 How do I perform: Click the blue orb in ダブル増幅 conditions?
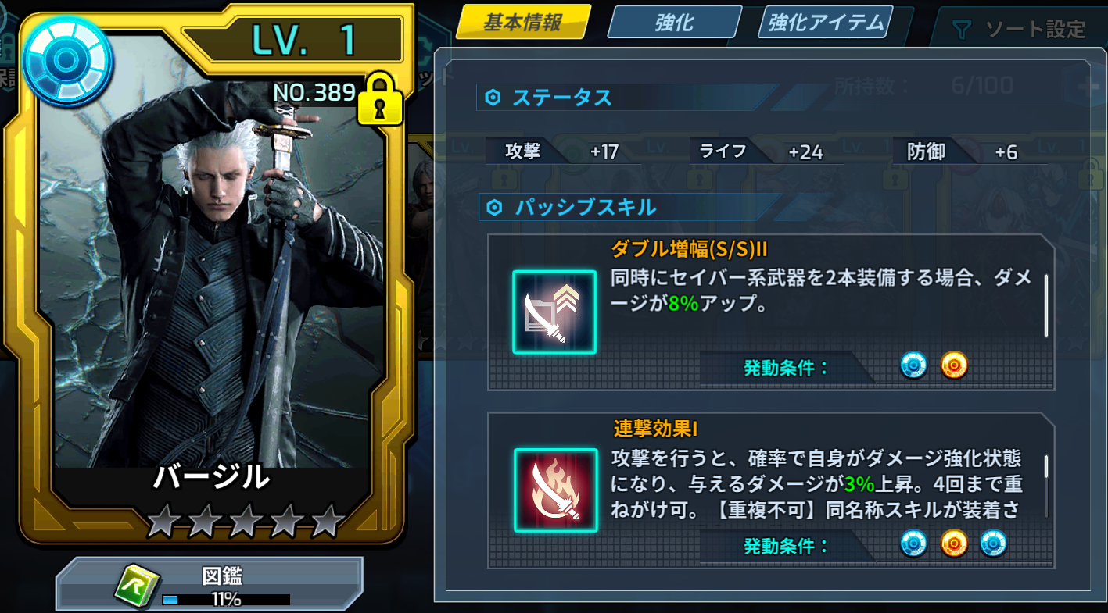click(x=913, y=365)
